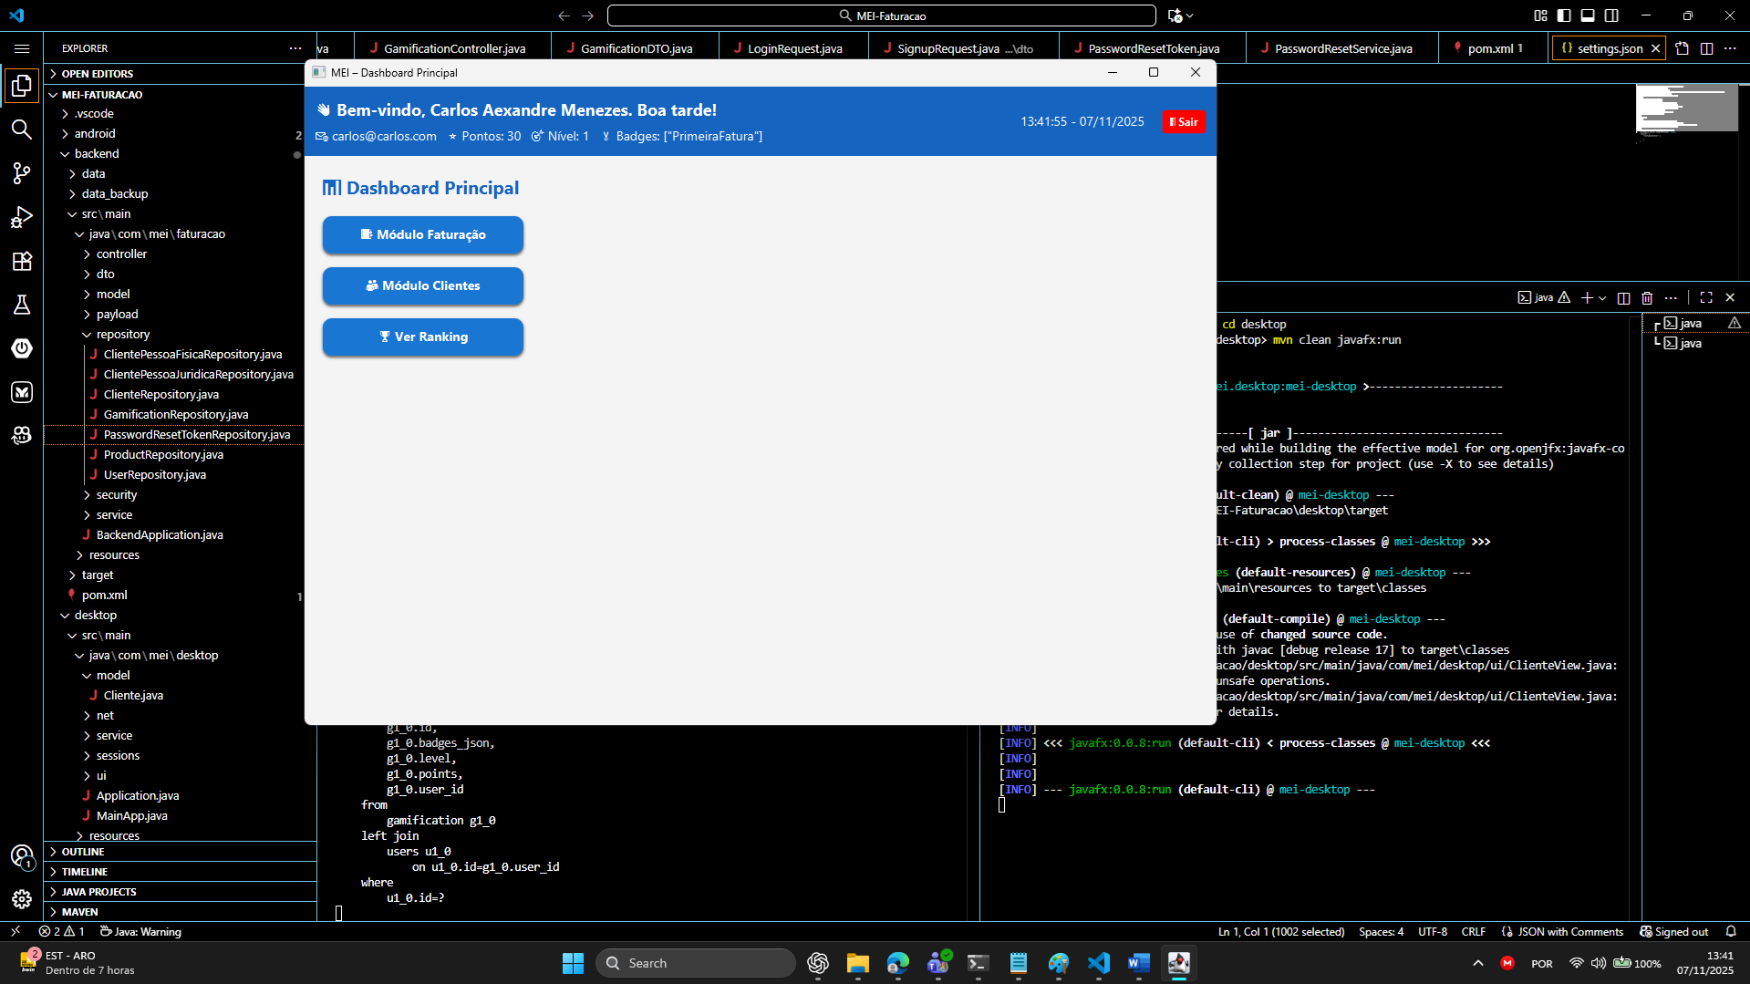Split the terminal panel

[x=1623, y=298]
